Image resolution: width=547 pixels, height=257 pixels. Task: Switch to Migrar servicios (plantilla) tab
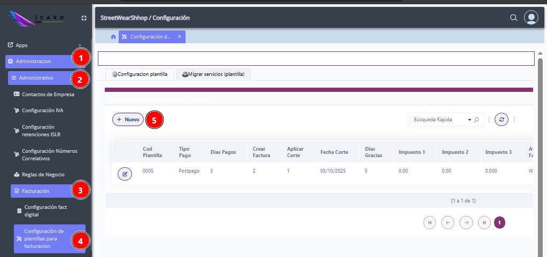point(213,74)
